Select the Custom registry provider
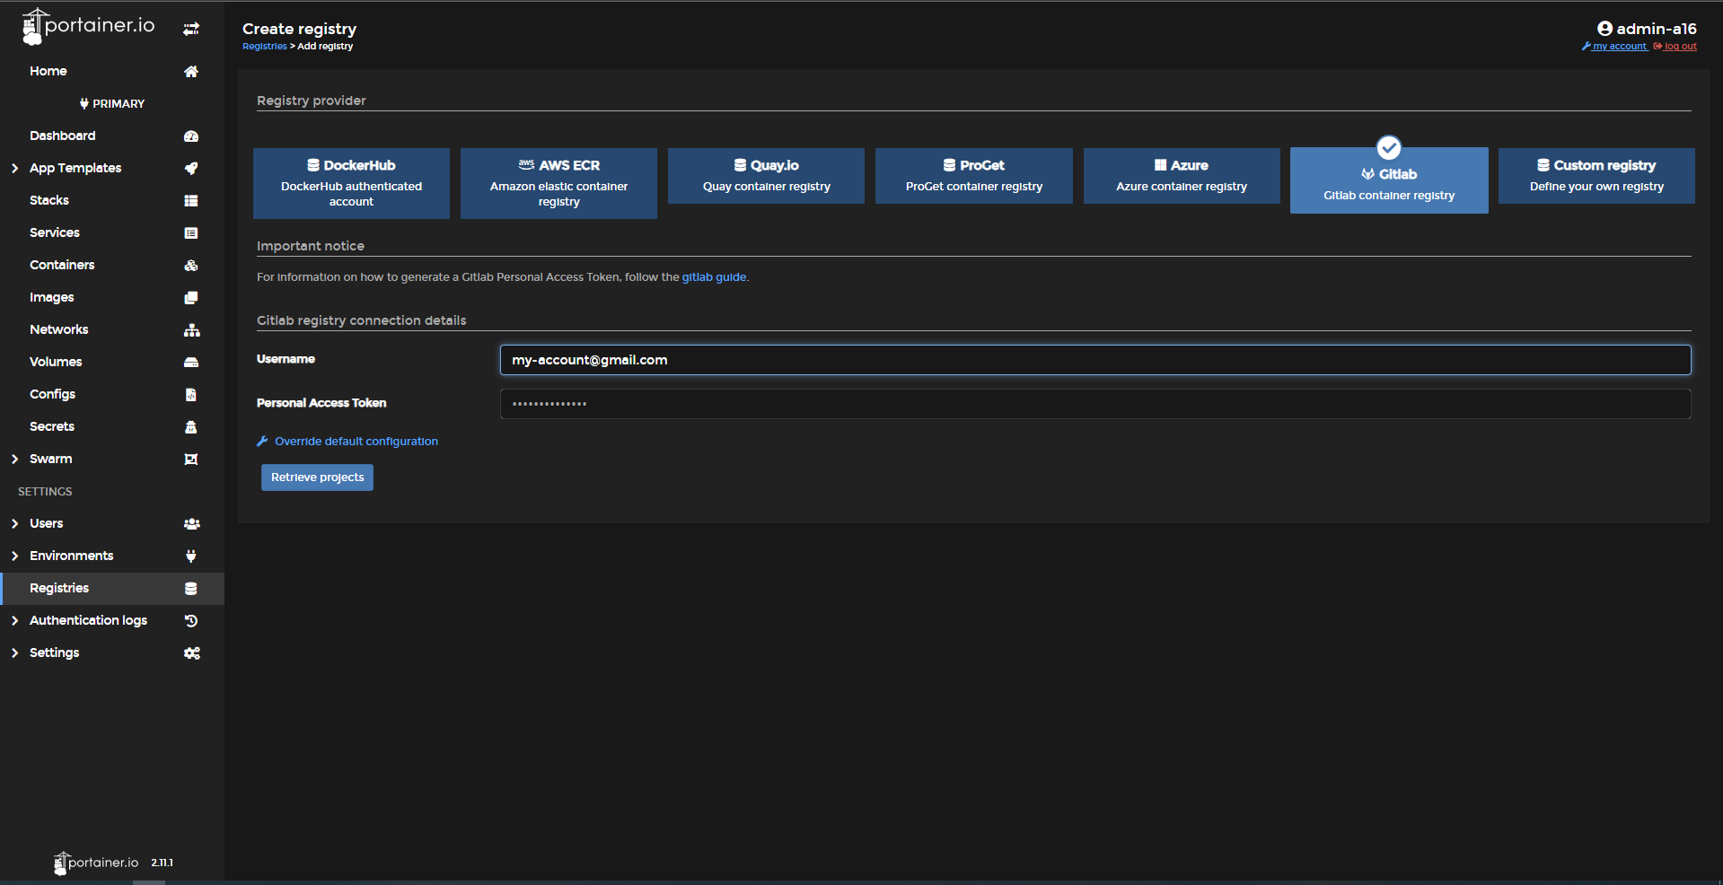 tap(1596, 176)
